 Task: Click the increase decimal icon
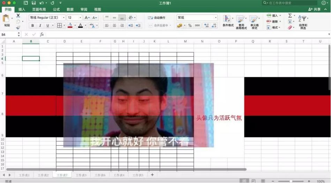206,25
